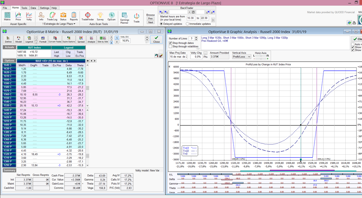
Task: Open the Trade Log icon
Action: (52, 16)
